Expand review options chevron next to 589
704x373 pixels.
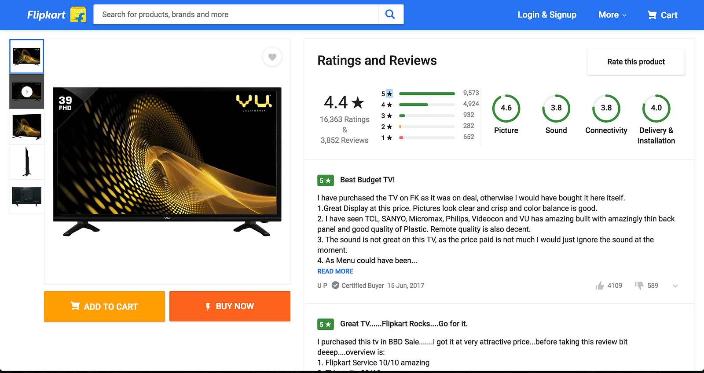(x=675, y=286)
